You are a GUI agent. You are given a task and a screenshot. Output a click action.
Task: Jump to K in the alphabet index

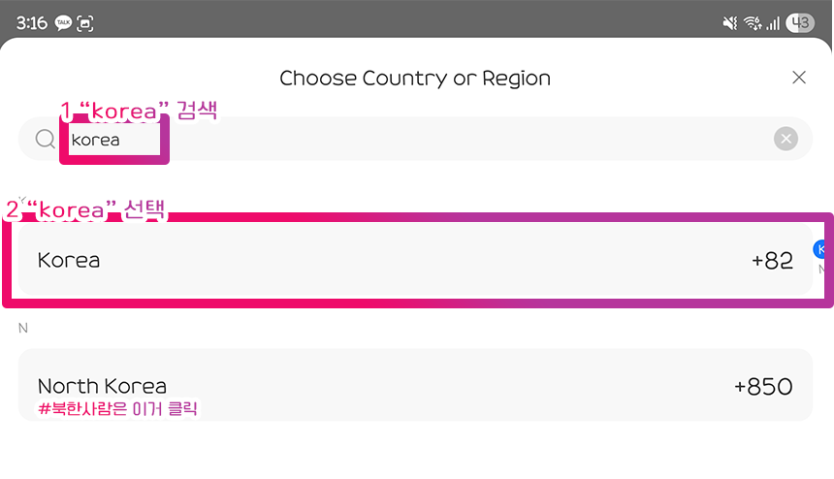point(822,248)
